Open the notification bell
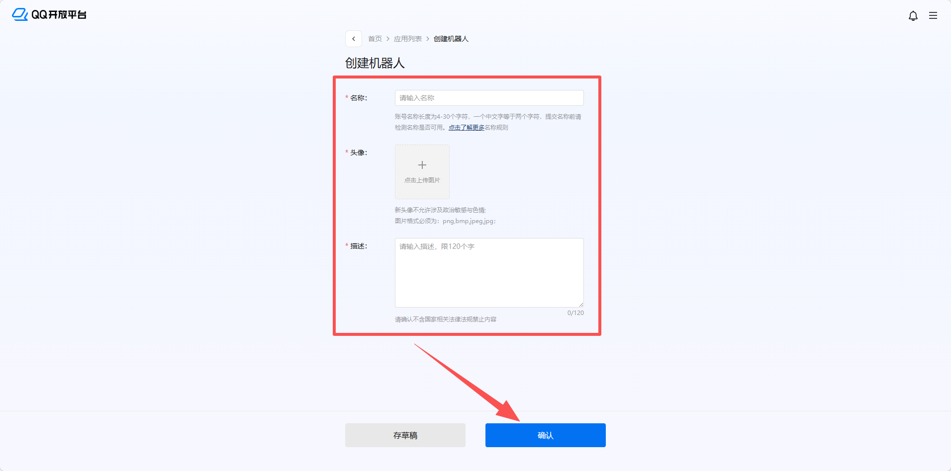 (x=913, y=16)
